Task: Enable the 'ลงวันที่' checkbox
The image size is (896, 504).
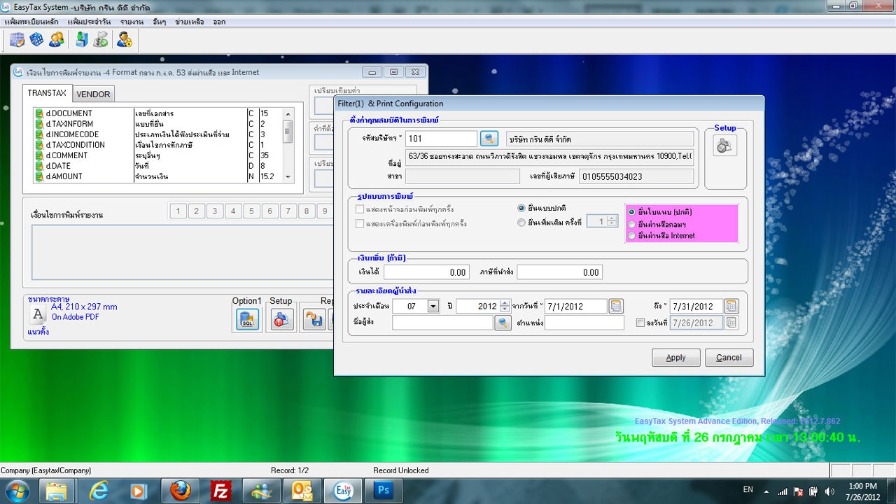Action: tap(640, 323)
